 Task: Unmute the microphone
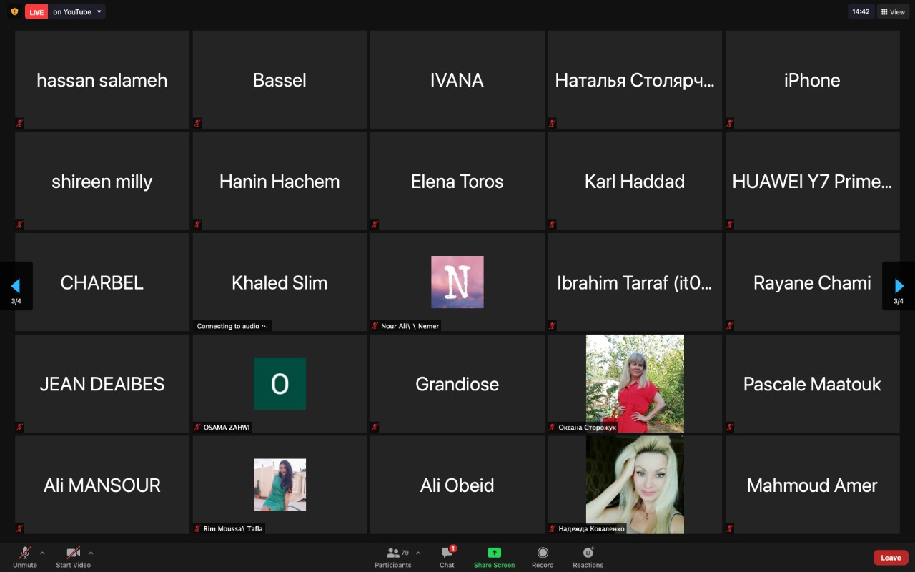[x=25, y=553]
